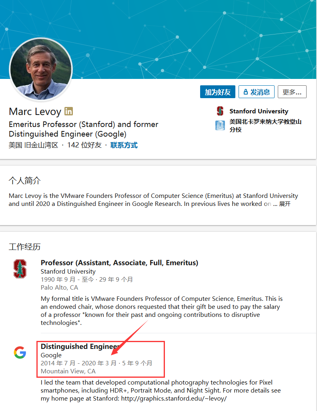Open the 更多... more options dropdown
317x411 pixels.
coord(292,92)
